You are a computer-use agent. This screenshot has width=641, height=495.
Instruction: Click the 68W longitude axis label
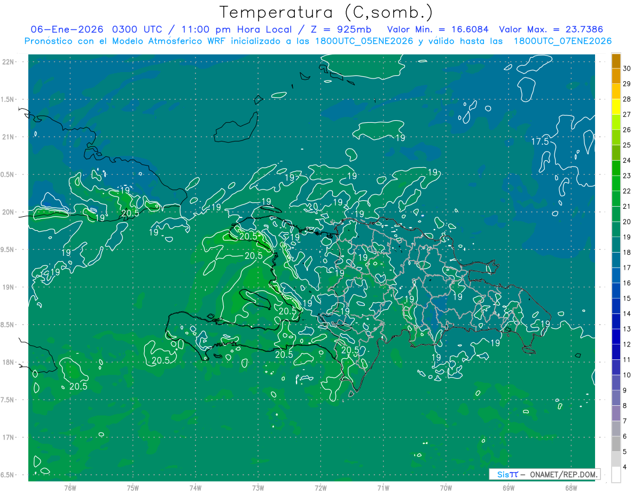point(570,488)
